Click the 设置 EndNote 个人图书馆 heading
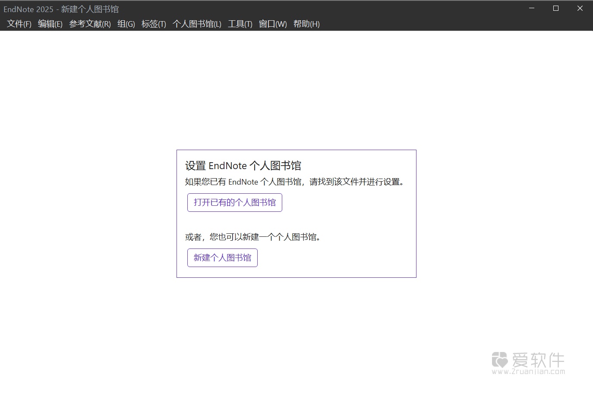593x396 pixels. pyautogui.click(x=243, y=166)
